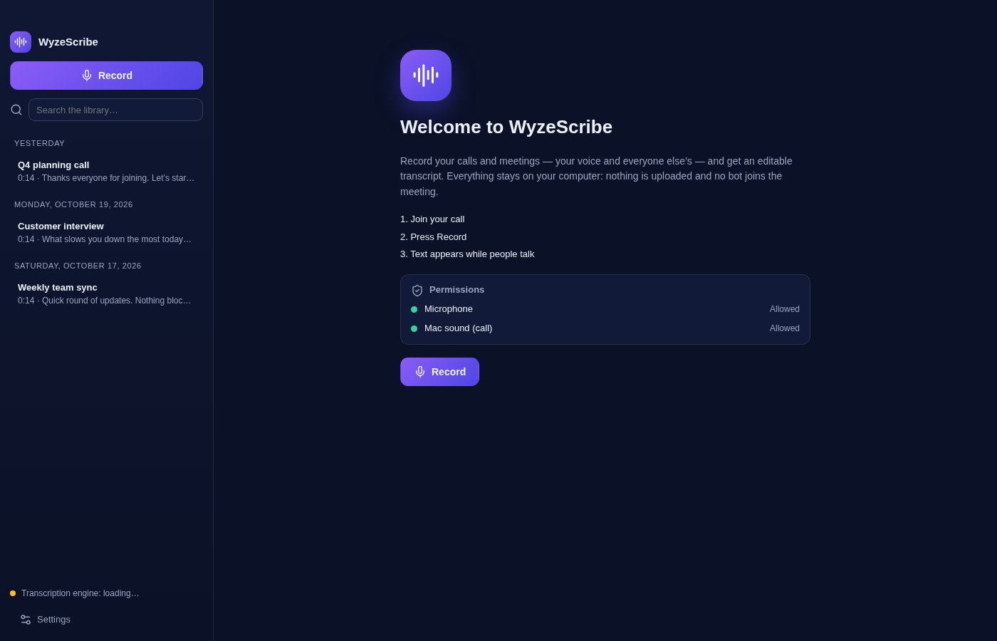Click the Record button below Permissions
This screenshot has height=641, width=997.
point(439,372)
